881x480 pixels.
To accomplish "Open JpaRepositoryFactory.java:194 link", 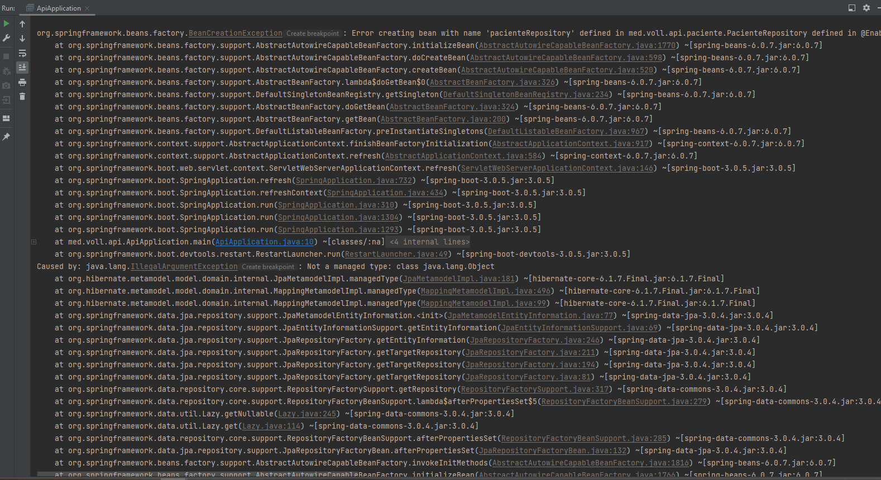I will [530, 365].
